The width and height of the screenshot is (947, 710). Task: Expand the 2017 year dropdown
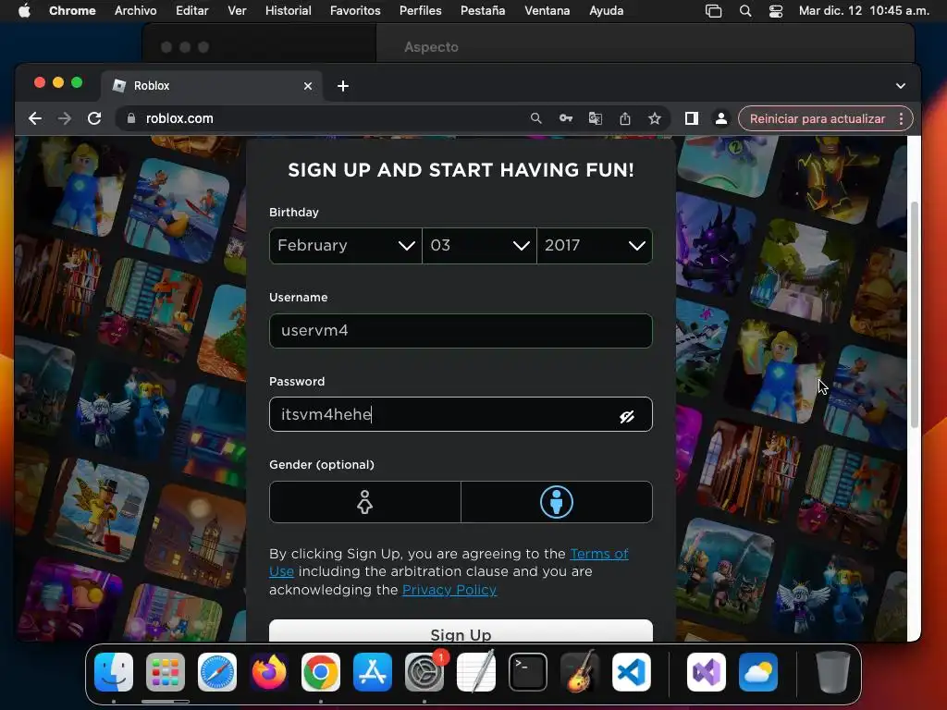(595, 246)
